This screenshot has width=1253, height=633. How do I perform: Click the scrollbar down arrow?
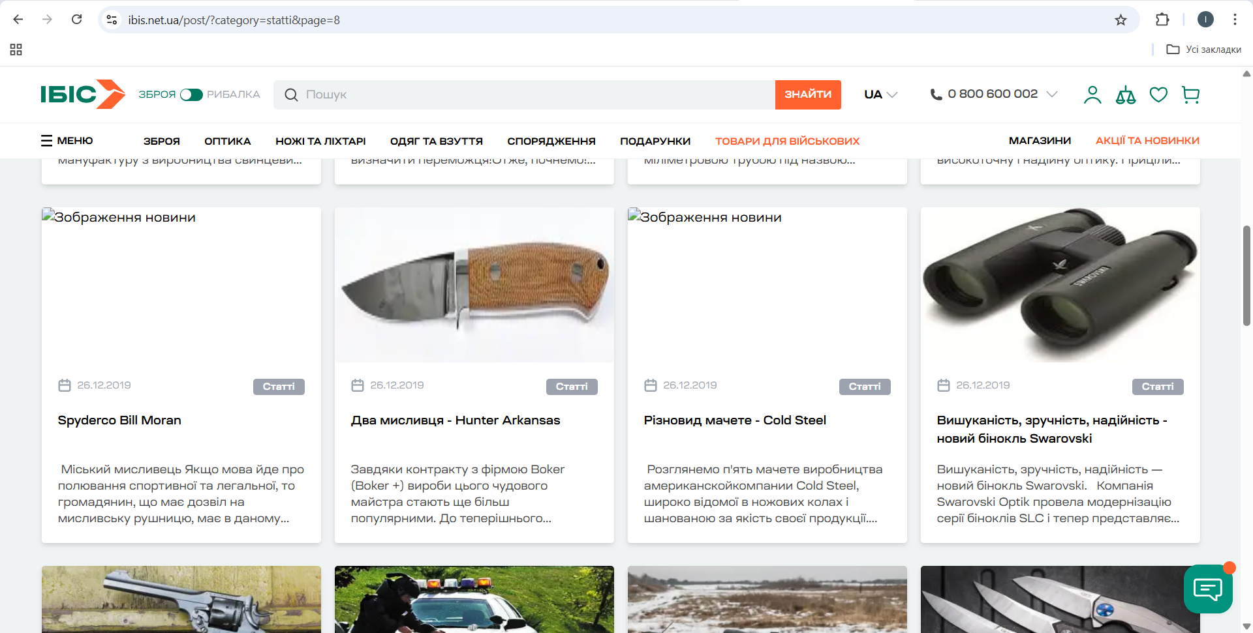pos(1246,626)
